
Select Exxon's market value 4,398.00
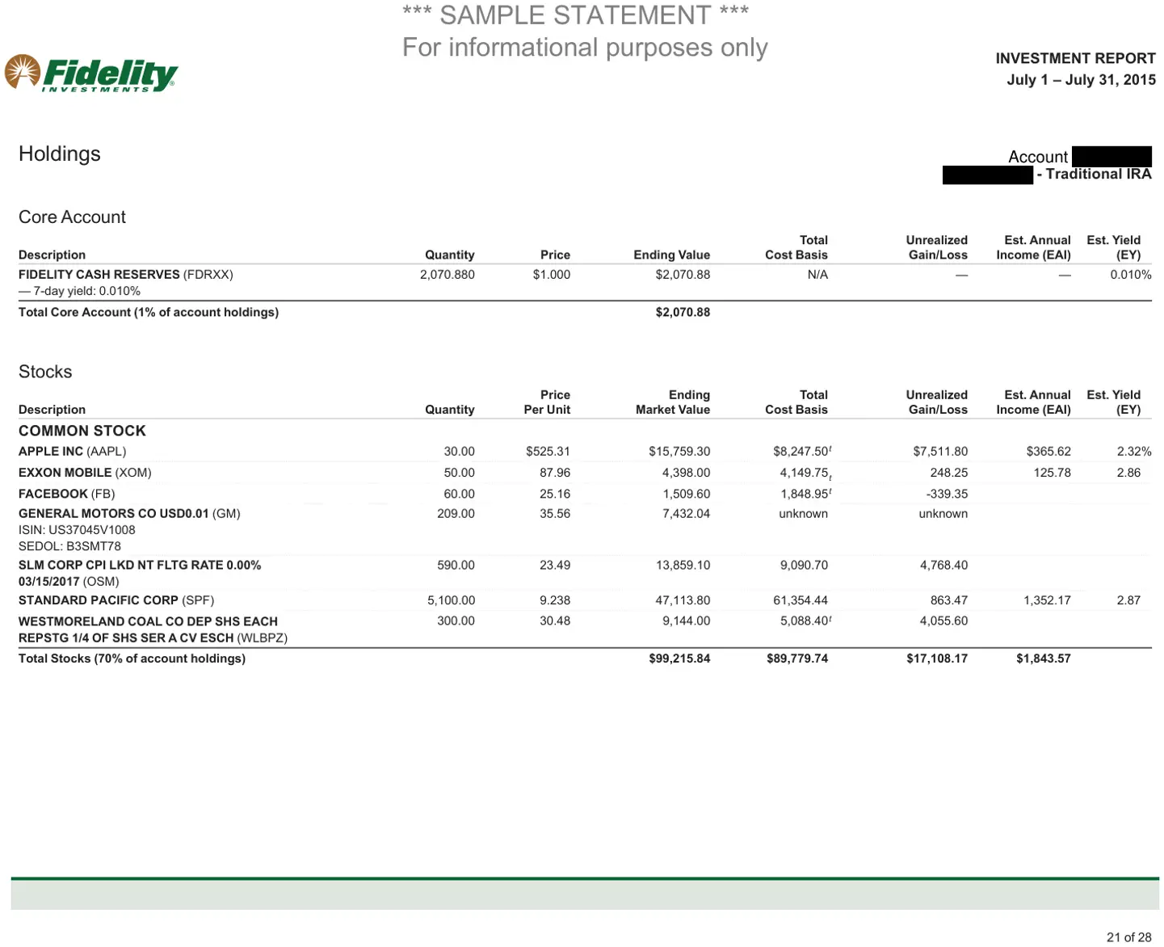pos(687,473)
